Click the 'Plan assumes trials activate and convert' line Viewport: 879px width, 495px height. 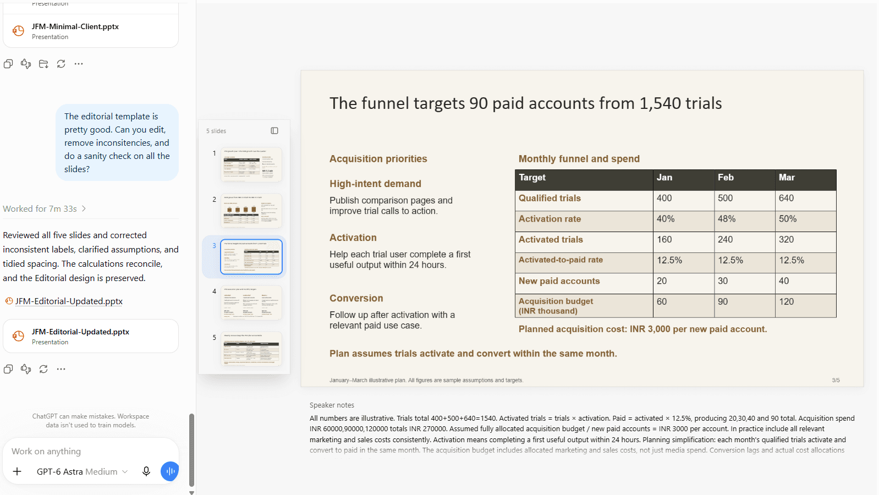[473, 354]
